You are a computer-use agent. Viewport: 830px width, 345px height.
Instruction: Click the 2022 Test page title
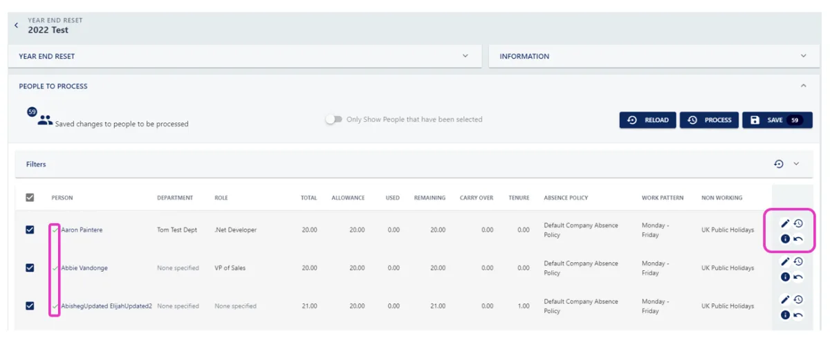48,30
